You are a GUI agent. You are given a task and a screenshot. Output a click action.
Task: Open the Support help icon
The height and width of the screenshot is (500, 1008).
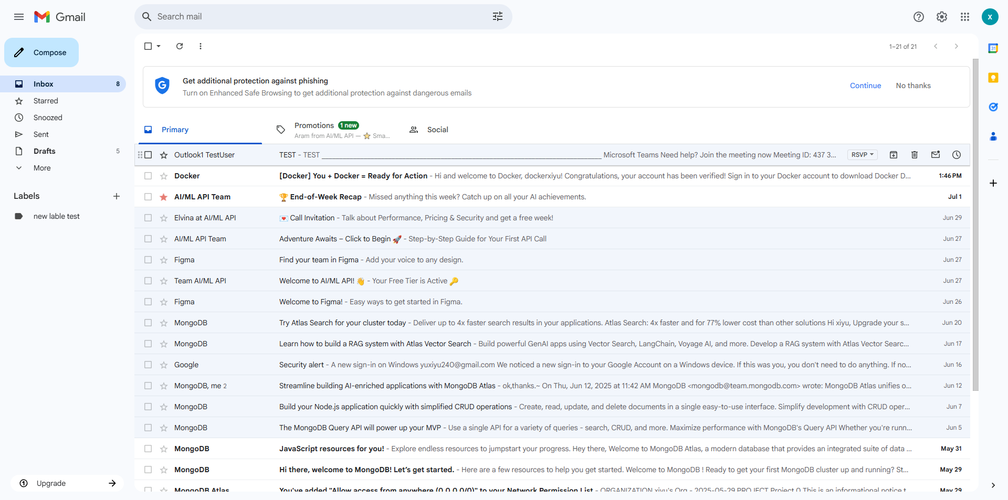click(x=918, y=17)
